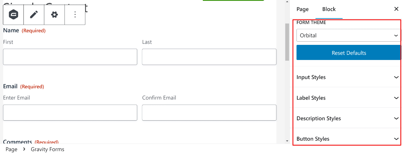The width and height of the screenshot is (402, 154).
Task: Click the Confirm Email input field
Action: tap(209, 112)
